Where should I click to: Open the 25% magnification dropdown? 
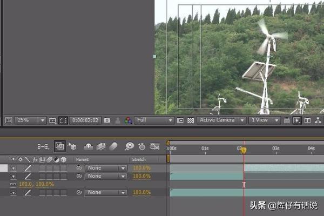pyautogui.click(x=31, y=120)
